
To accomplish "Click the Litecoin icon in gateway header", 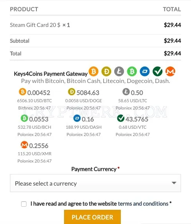I will click(x=119, y=71).
